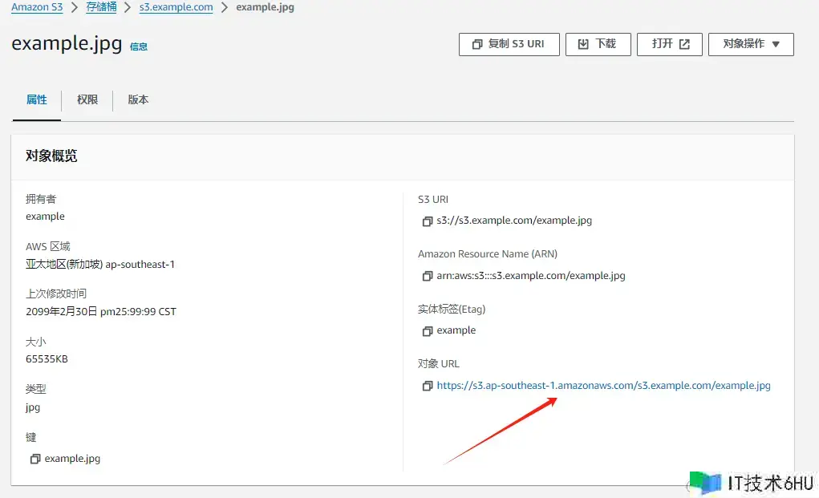Switch to the 属性 tab
The width and height of the screenshot is (819, 498).
coord(37,99)
